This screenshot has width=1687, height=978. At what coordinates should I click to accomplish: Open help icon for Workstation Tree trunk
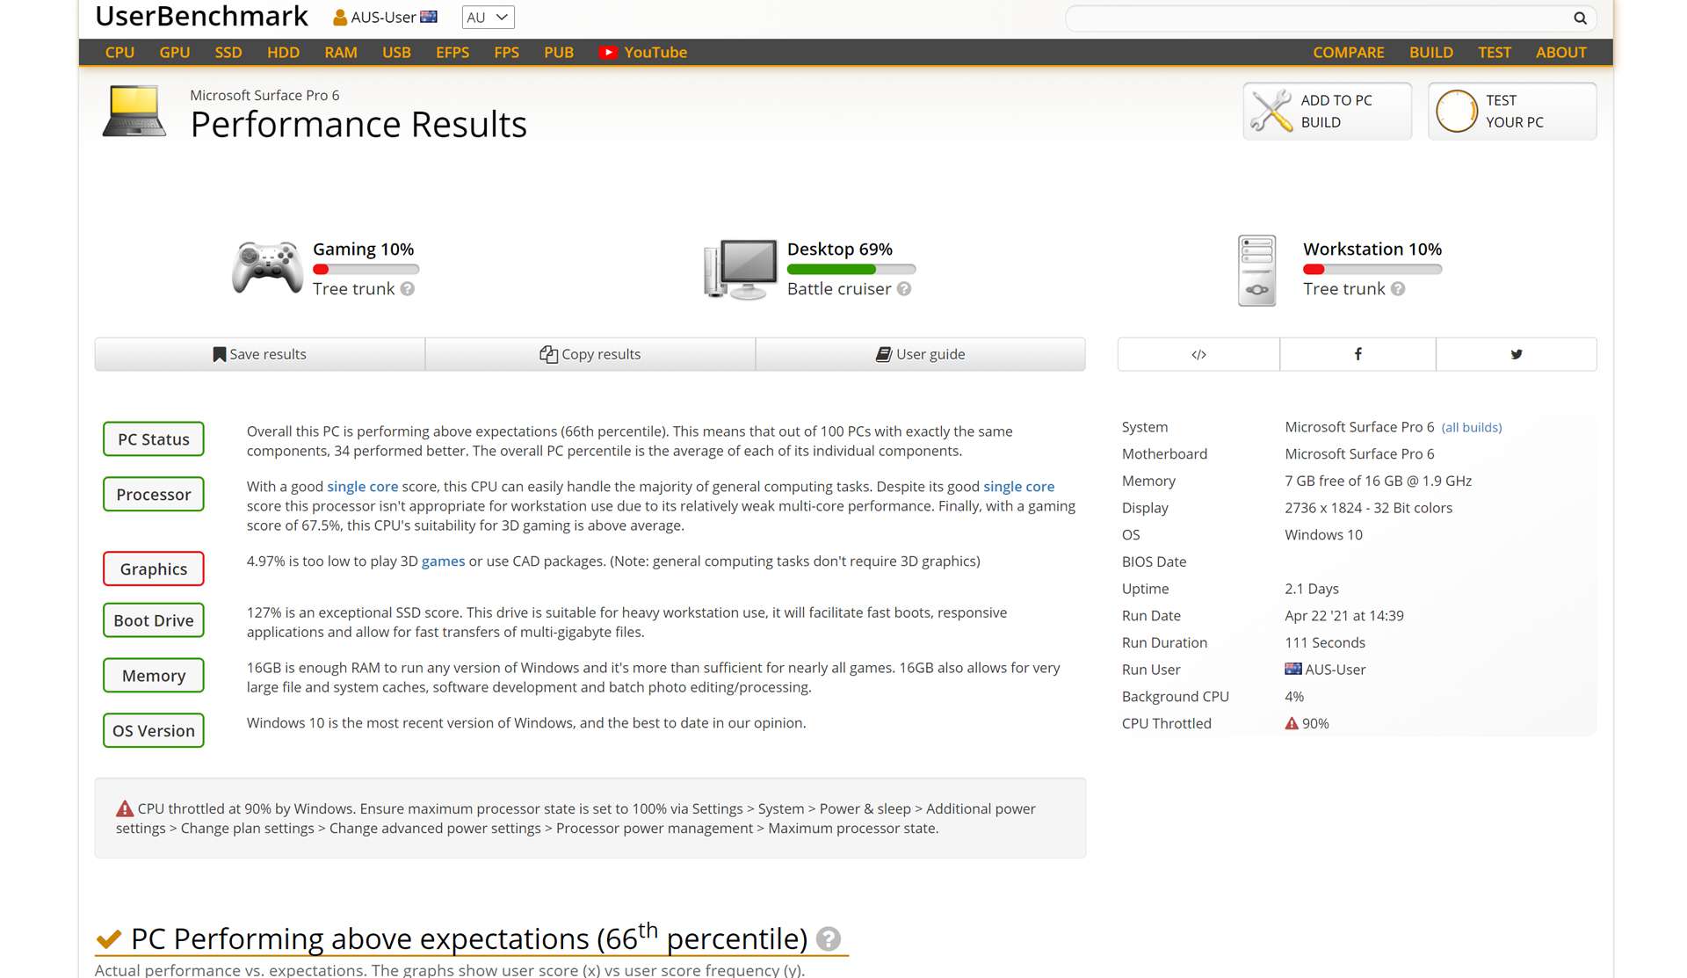1398,289
